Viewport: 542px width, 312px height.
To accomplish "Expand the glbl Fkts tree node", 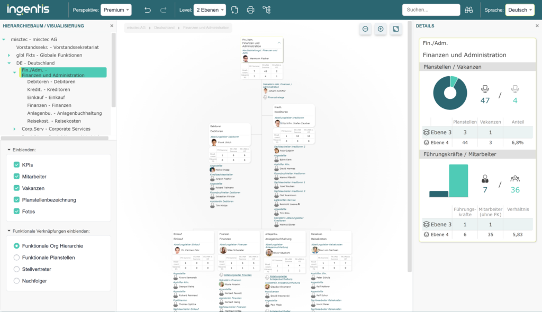I will [9, 56].
